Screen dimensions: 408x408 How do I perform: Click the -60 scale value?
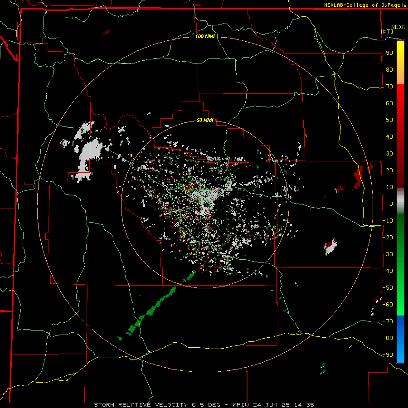click(x=388, y=305)
